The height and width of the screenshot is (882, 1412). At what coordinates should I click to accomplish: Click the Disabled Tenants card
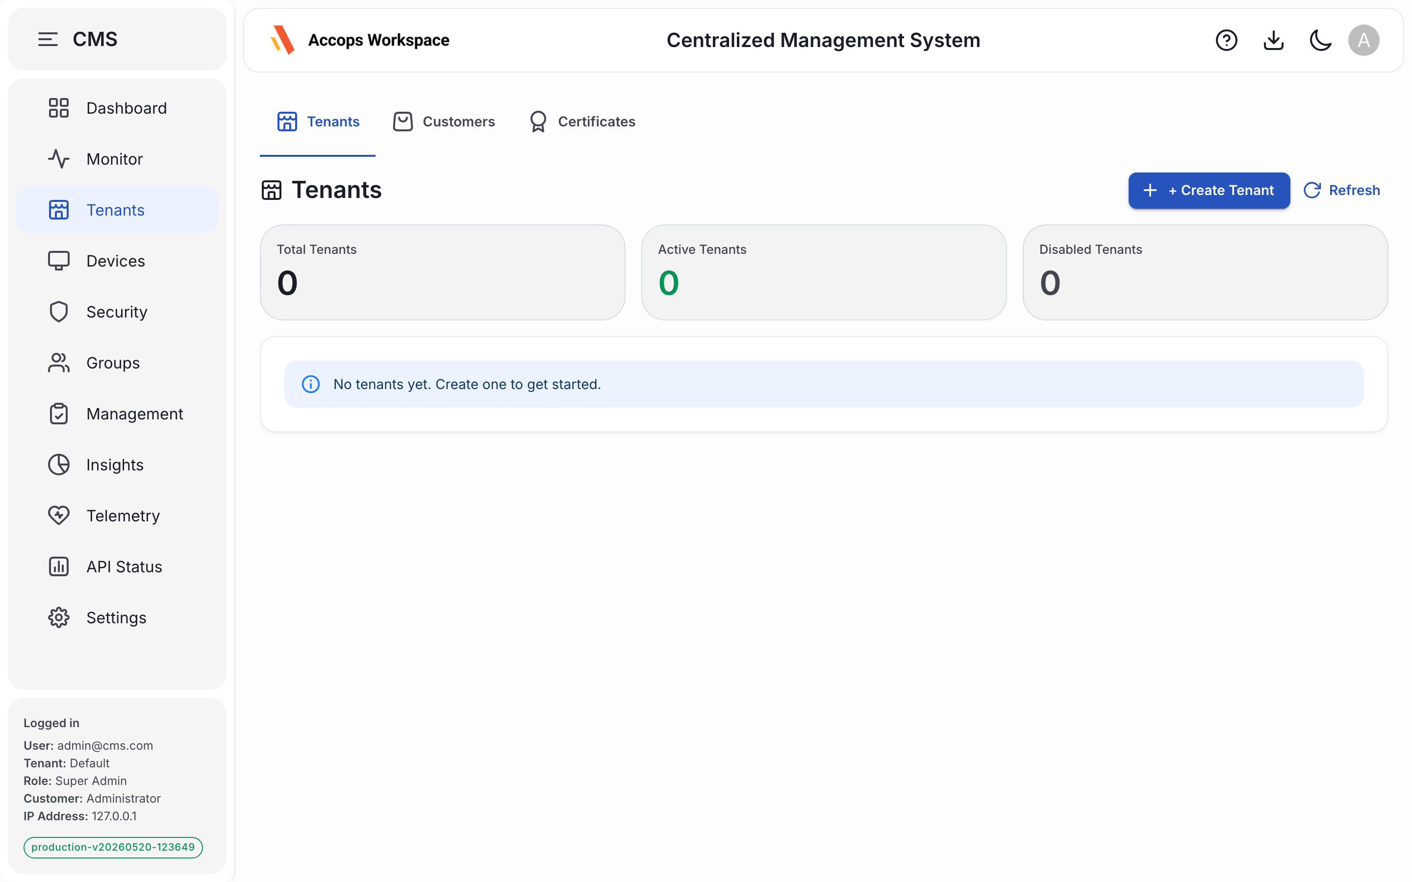coord(1205,272)
